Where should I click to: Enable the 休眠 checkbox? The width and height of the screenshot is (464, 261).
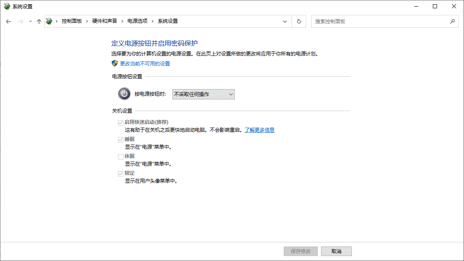120,157
